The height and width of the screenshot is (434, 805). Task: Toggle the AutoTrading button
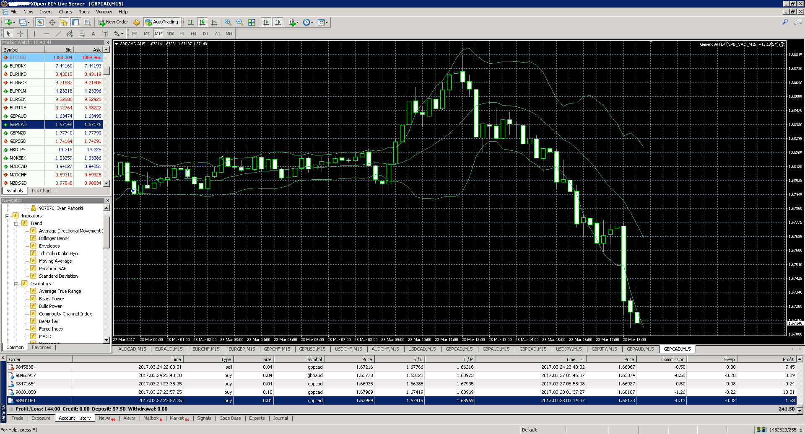tap(162, 22)
